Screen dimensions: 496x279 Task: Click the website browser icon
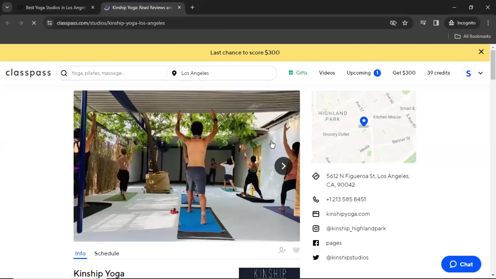click(316, 214)
